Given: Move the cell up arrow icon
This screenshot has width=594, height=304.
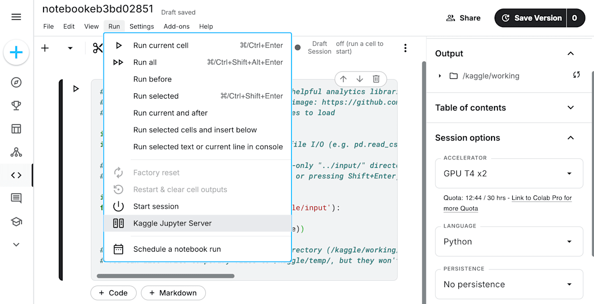Looking at the screenshot, I should (x=344, y=79).
